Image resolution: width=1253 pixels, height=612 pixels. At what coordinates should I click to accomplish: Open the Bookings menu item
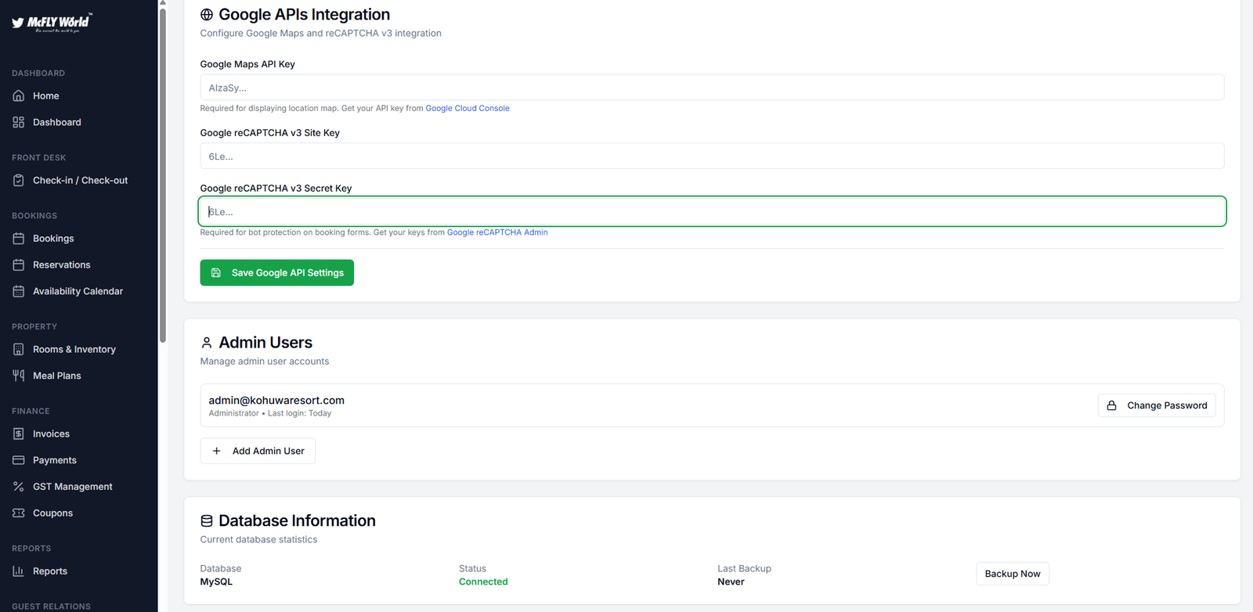click(x=53, y=239)
